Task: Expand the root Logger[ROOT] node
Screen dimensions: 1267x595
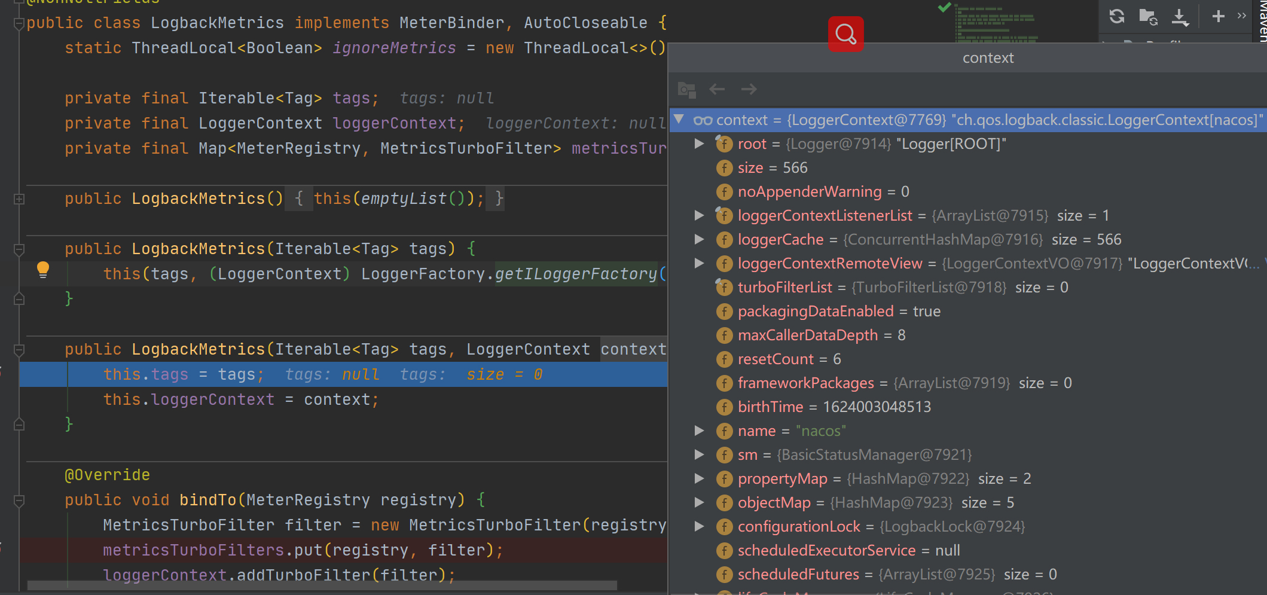Action: (x=698, y=144)
